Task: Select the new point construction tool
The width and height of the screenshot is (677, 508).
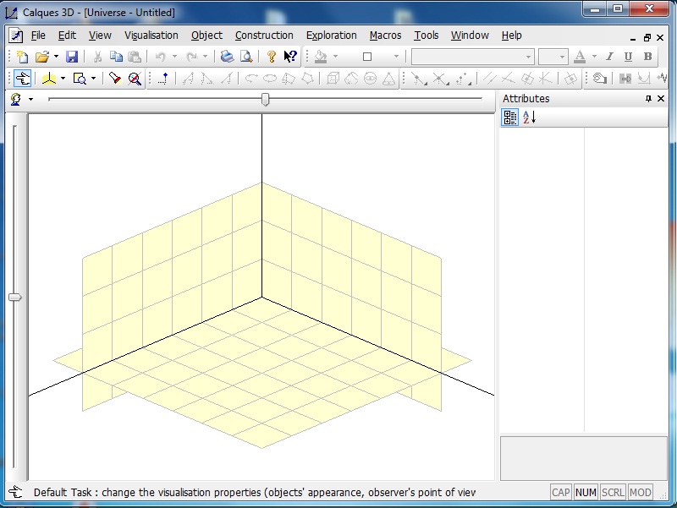Action: click(164, 79)
